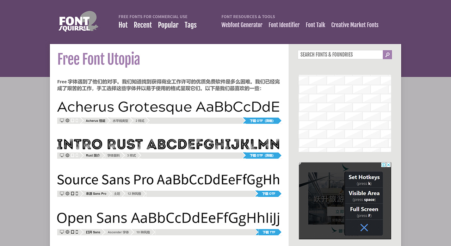This screenshot has height=246, width=451.
Task: Switch to the Popular fonts tab
Action: coord(168,25)
